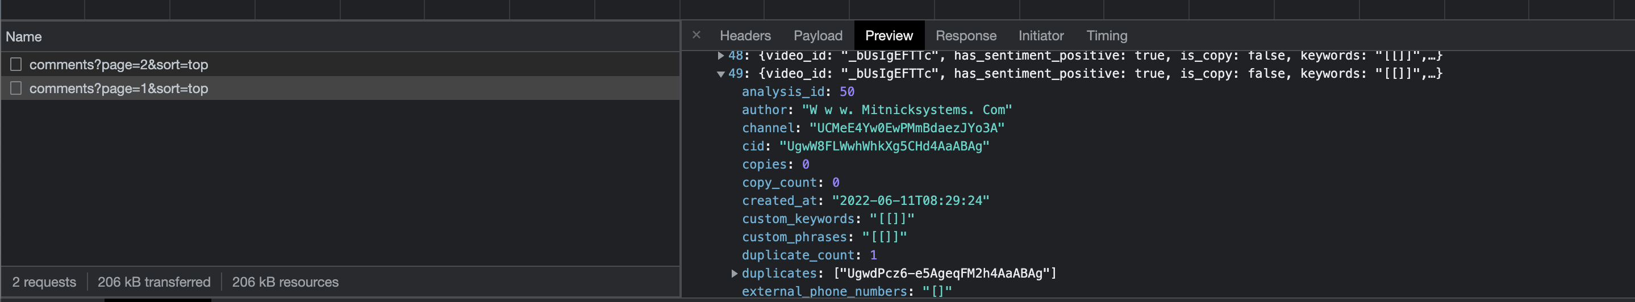Open the Response tab
Screen dimensions: 1635x302
(965, 36)
